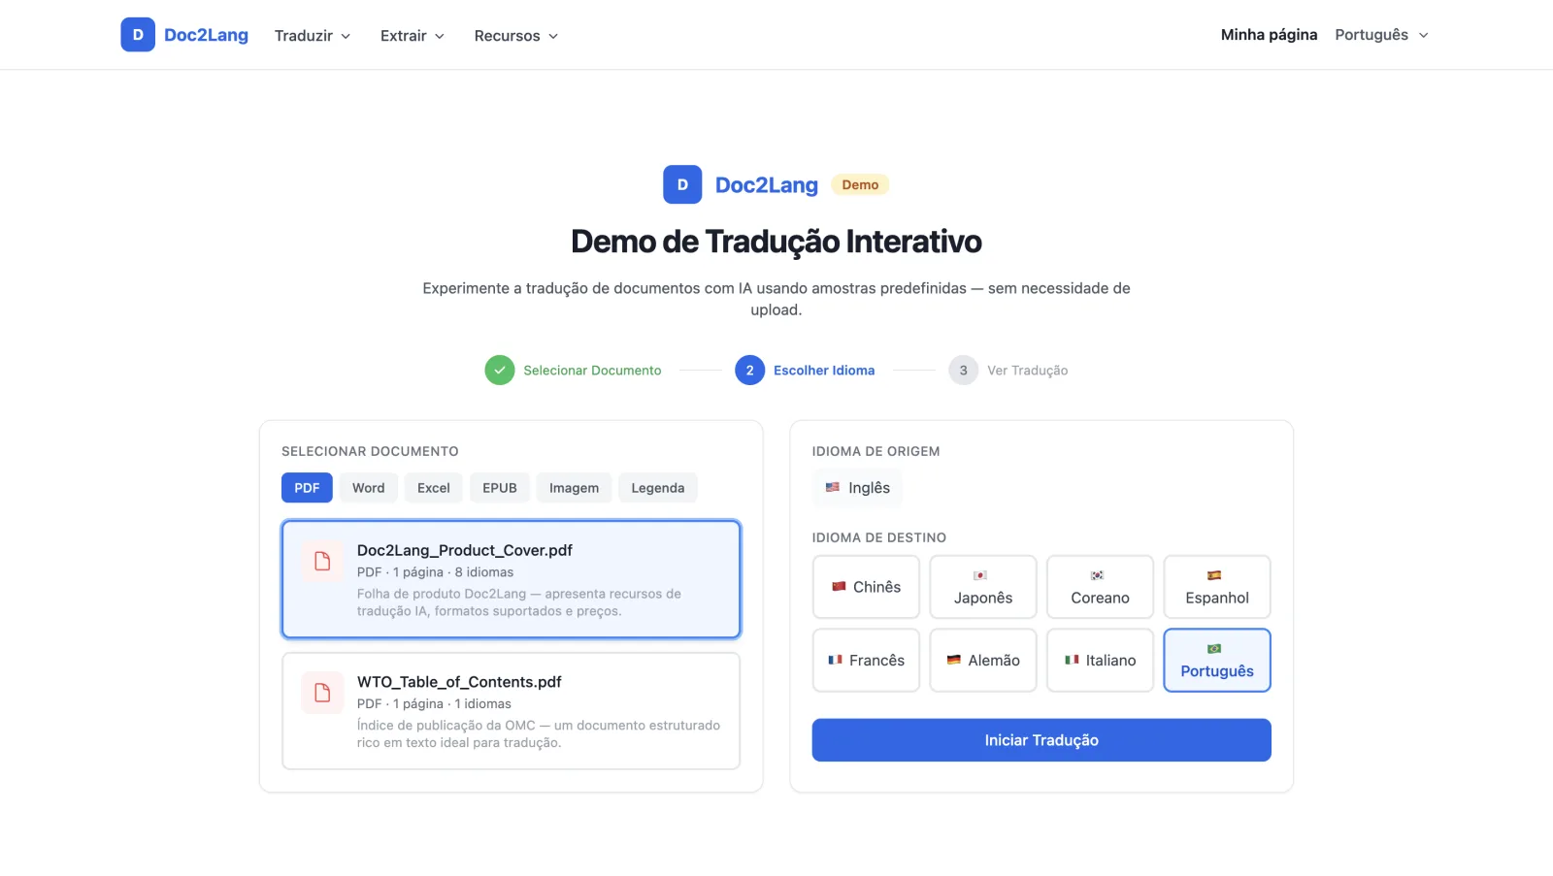This screenshot has height=876, width=1553.
Task: Click the Chinese flag icon
Action: pyautogui.click(x=839, y=586)
